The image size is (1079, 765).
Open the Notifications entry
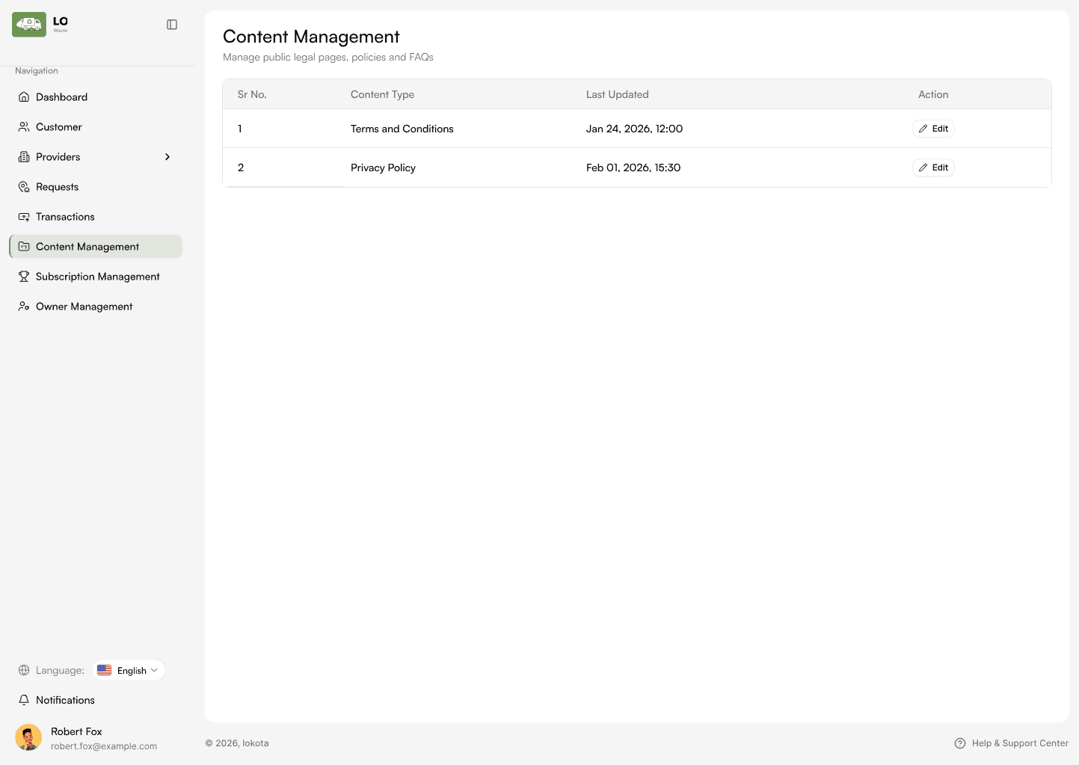coord(96,700)
